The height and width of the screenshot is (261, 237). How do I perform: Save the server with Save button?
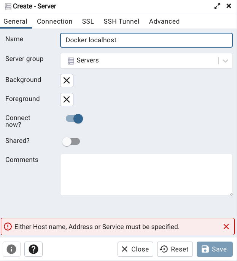215,249
